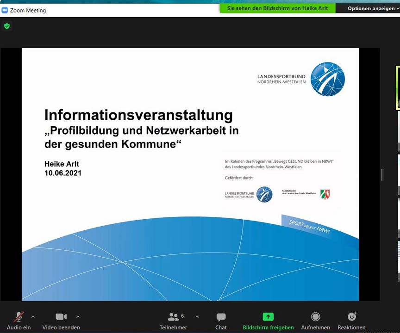This screenshot has width=400, height=333.
Task: Open the Teilnehmer participants panel
Action: [x=174, y=320]
